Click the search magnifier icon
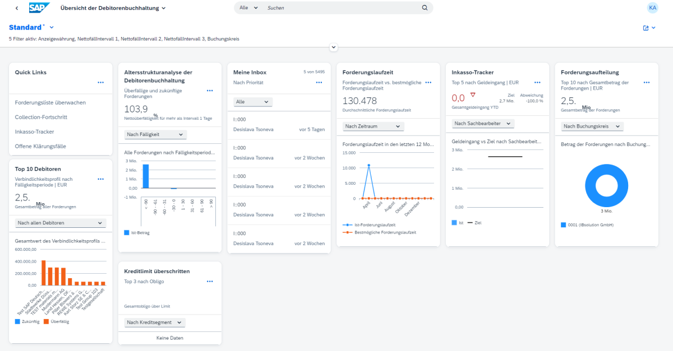The height and width of the screenshot is (351, 673). pos(425,8)
